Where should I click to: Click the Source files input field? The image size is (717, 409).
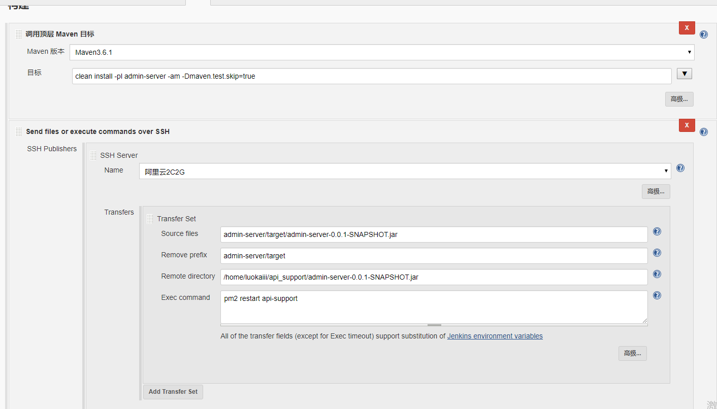(434, 234)
